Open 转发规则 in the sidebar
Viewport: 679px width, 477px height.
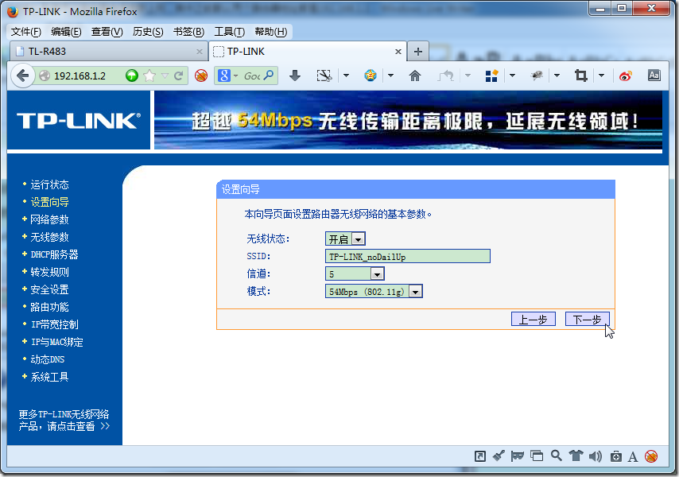[x=49, y=272]
